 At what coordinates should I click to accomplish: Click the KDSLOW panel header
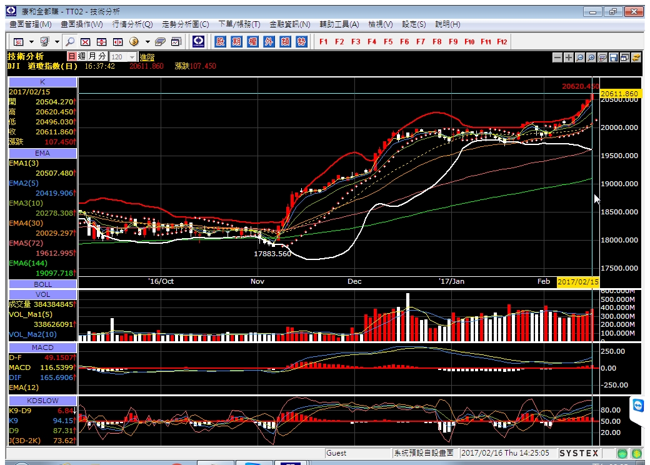point(42,401)
